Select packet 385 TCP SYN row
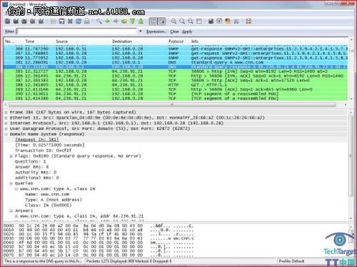This screenshot has height=267, width=357. pos(176,71)
